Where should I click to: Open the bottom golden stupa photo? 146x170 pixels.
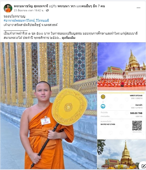[x=121, y=154]
